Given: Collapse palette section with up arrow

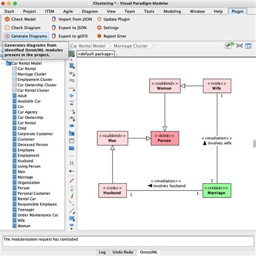Looking at the screenshot, I should pyautogui.click(x=71, y=59).
